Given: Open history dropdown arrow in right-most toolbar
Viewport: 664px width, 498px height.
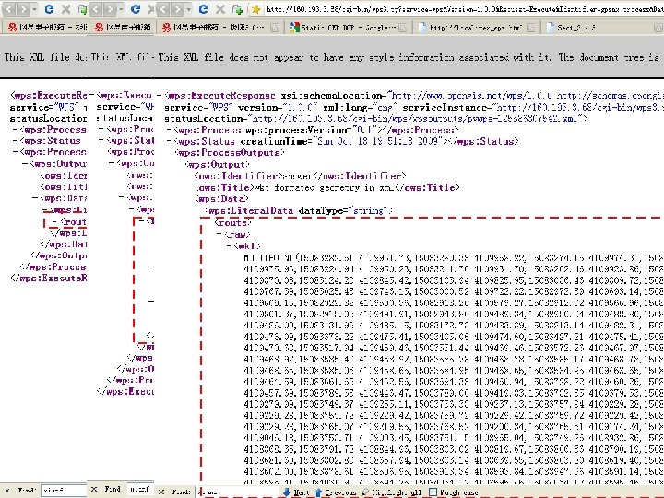Looking at the screenshot, I should 189,9.
